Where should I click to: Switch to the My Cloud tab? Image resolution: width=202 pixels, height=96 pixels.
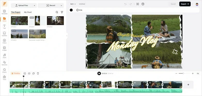tap(28, 12)
